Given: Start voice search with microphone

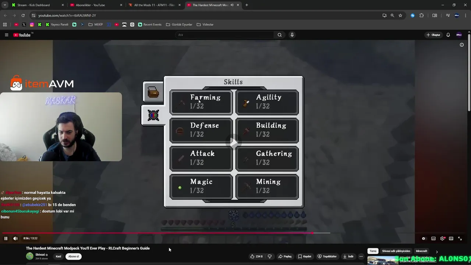Looking at the screenshot, I should point(292,35).
